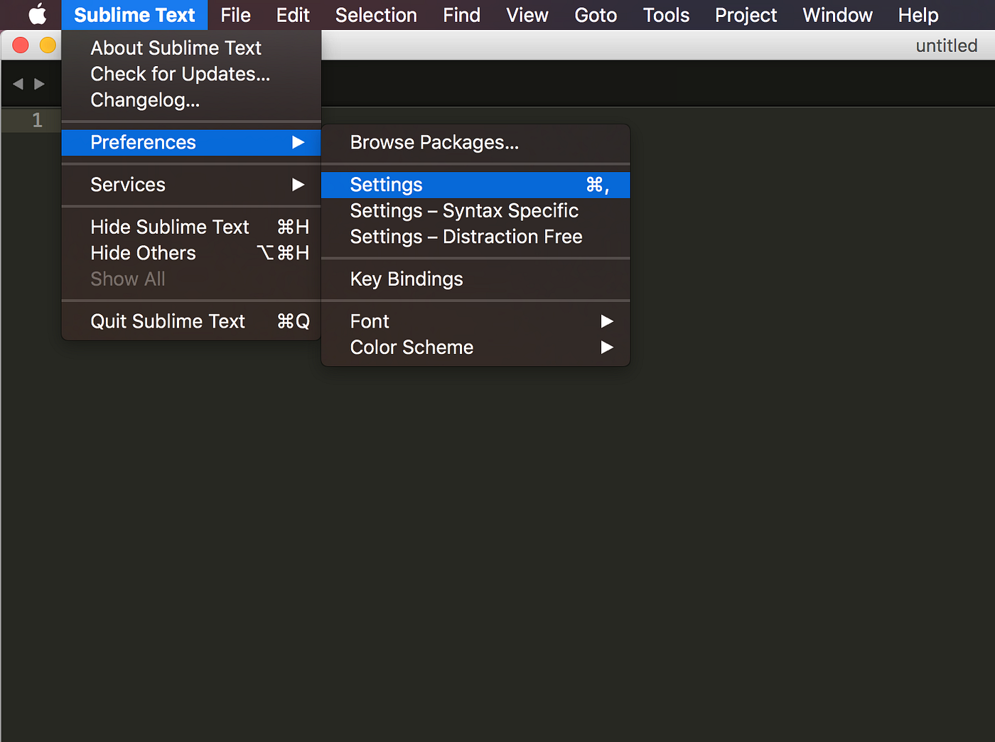The height and width of the screenshot is (742, 995).
Task: Click line number 1 in the gutter
Action: coord(36,120)
